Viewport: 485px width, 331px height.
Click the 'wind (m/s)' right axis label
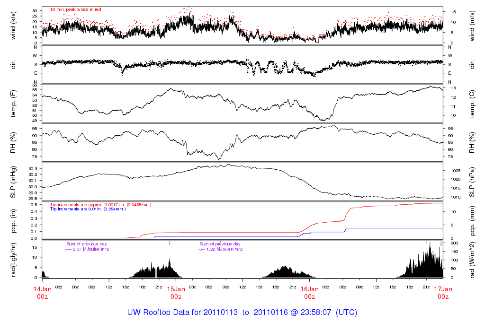472,26
